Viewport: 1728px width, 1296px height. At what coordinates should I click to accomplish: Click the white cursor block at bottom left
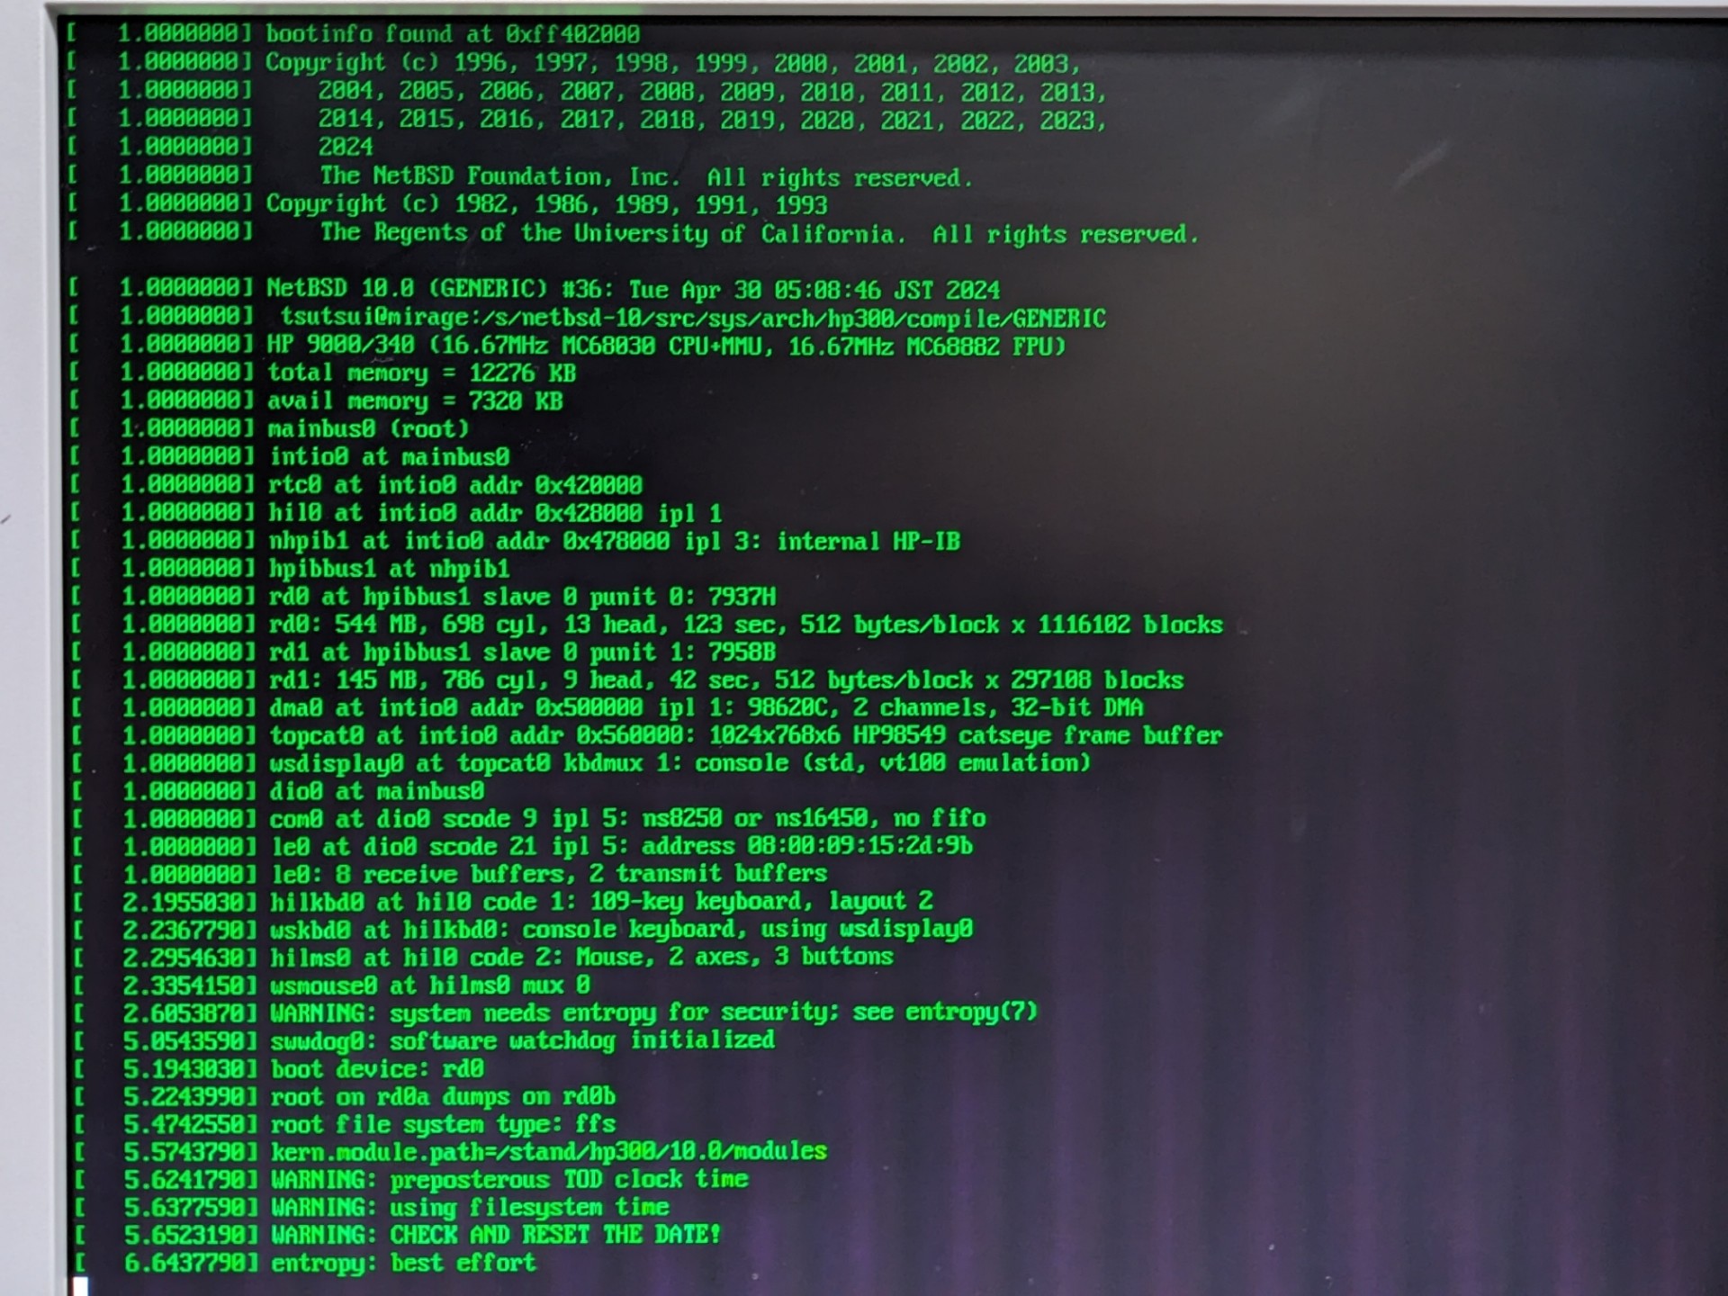coord(80,1286)
